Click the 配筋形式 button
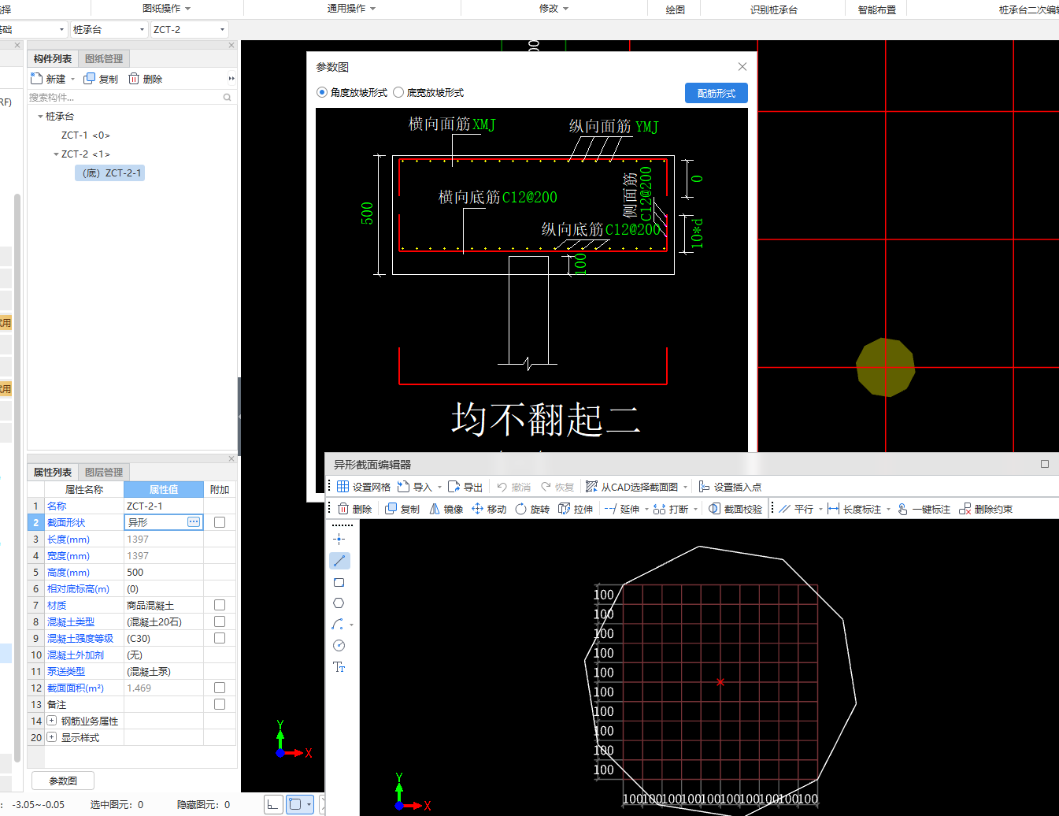Viewport: 1059px width, 816px height. tap(716, 93)
